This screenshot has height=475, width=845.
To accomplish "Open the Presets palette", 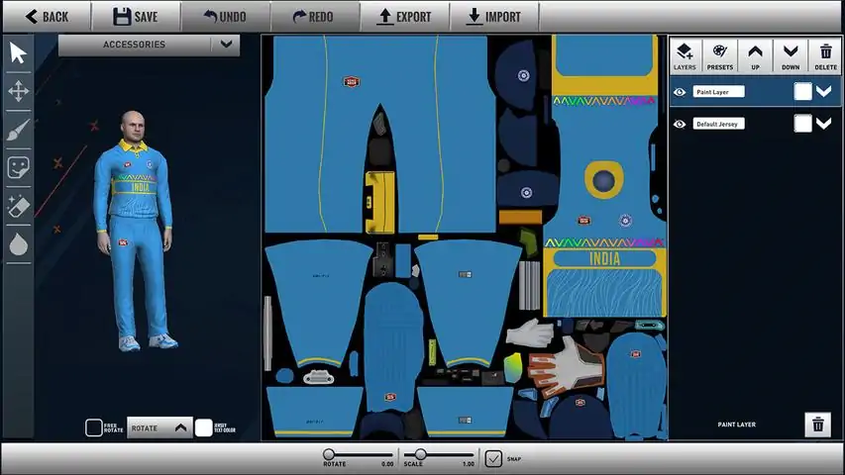I will pyautogui.click(x=720, y=54).
